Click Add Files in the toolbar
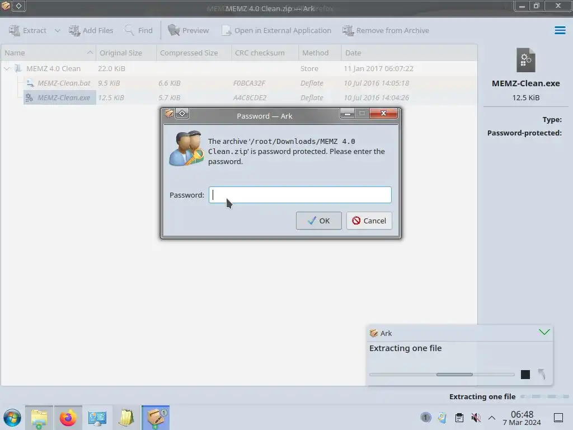This screenshot has width=573, height=430. point(91,30)
